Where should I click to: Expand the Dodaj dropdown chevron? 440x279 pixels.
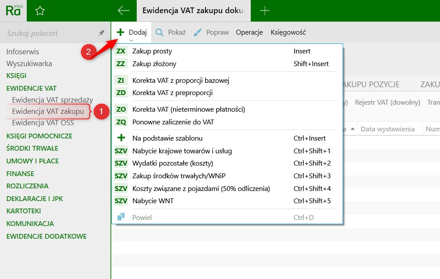tap(131, 40)
